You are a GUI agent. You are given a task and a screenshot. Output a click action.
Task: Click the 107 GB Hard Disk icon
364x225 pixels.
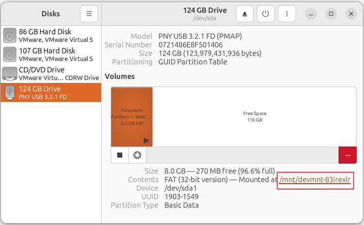point(10,54)
